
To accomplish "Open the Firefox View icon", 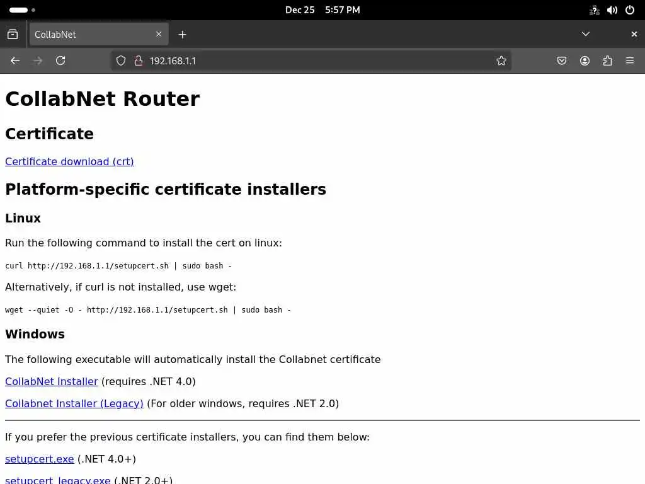I will [x=13, y=34].
